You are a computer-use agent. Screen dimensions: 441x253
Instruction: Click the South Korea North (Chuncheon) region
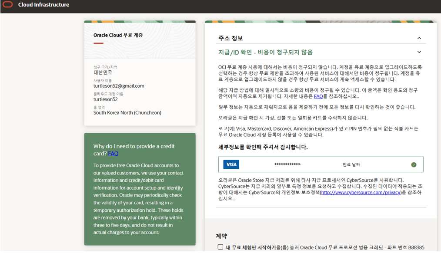127,113
